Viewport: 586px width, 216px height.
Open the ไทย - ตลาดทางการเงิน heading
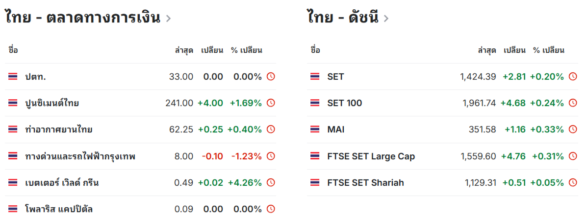pos(82,18)
